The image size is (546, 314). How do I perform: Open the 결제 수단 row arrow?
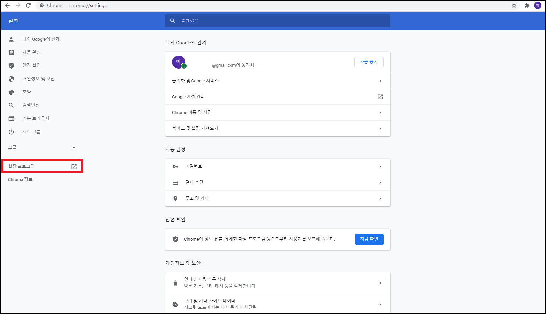point(380,183)
